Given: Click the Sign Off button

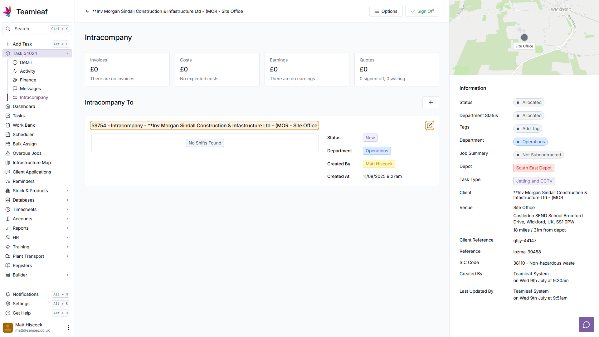Looking at the screenshot, I should point(422,11).
